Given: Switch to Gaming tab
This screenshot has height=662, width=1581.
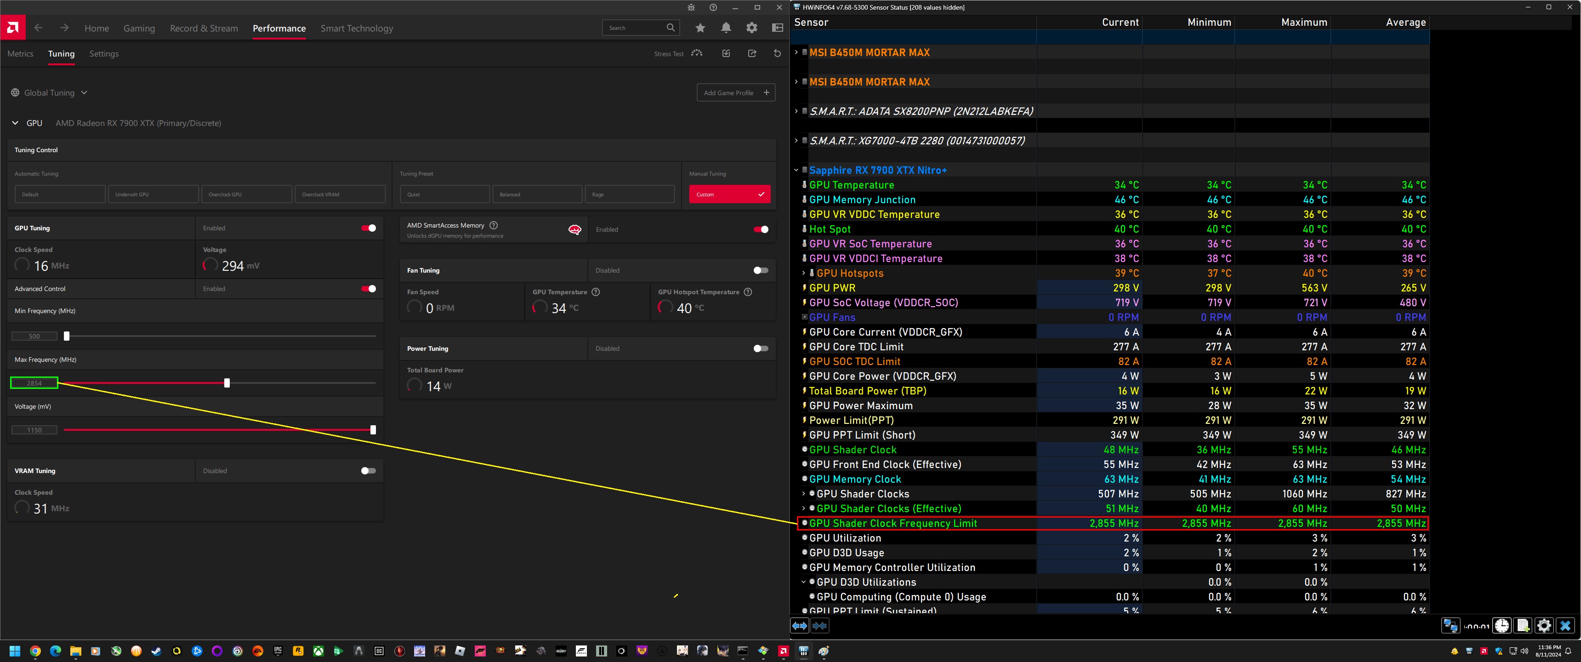Looking at the screenshot, I should (x=139, y=28).
